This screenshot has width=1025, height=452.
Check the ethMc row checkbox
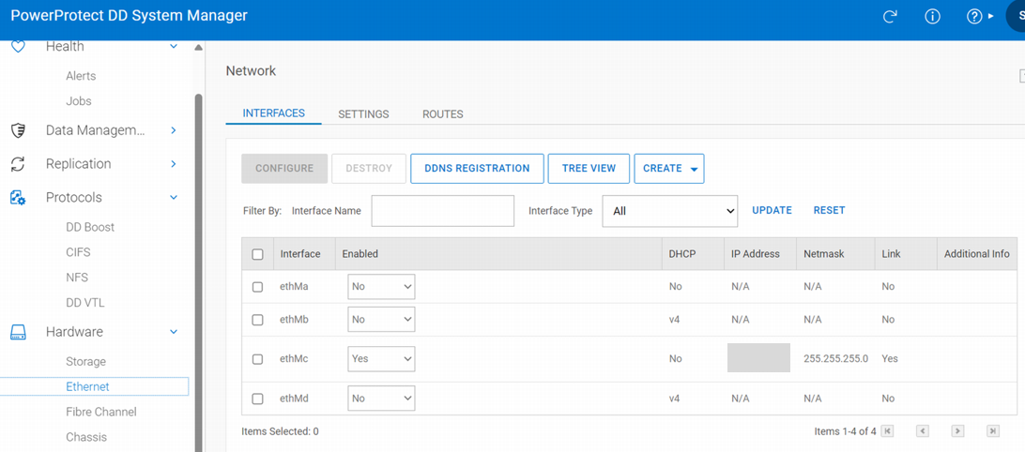(257, 359)
